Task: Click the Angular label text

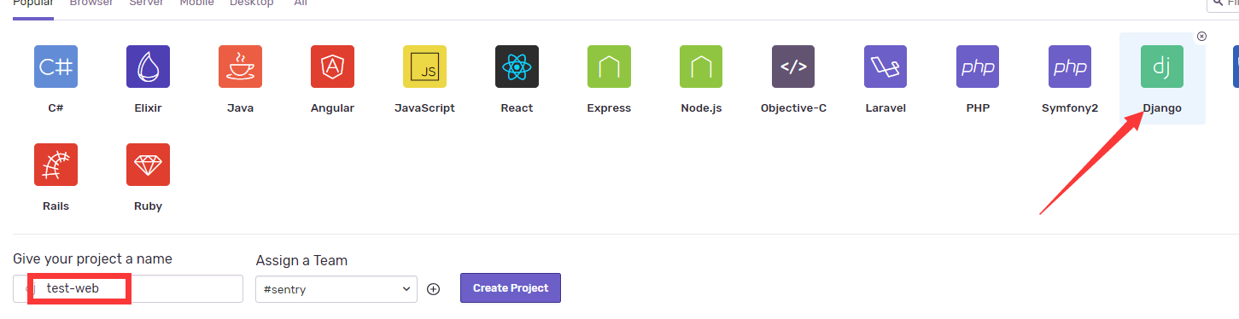Action: click(332, 108)
